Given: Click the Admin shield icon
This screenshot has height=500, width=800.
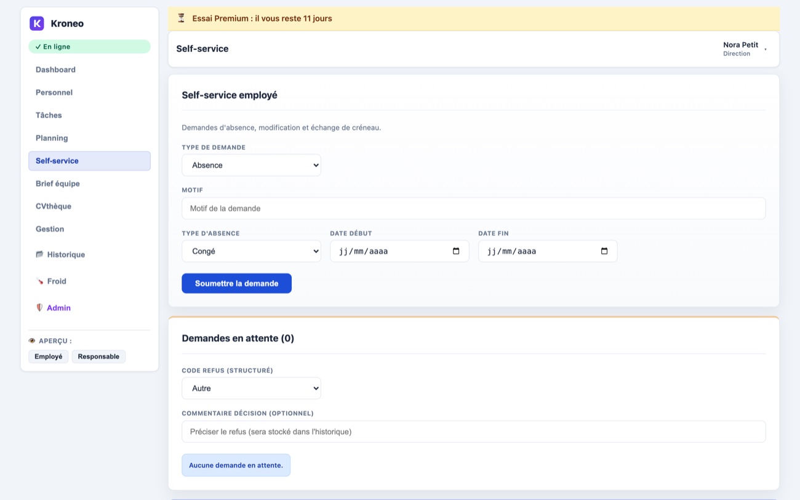Looking at the screenshot, I should click(39, 308).
